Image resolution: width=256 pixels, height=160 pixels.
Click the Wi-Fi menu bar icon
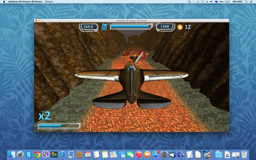203,2
